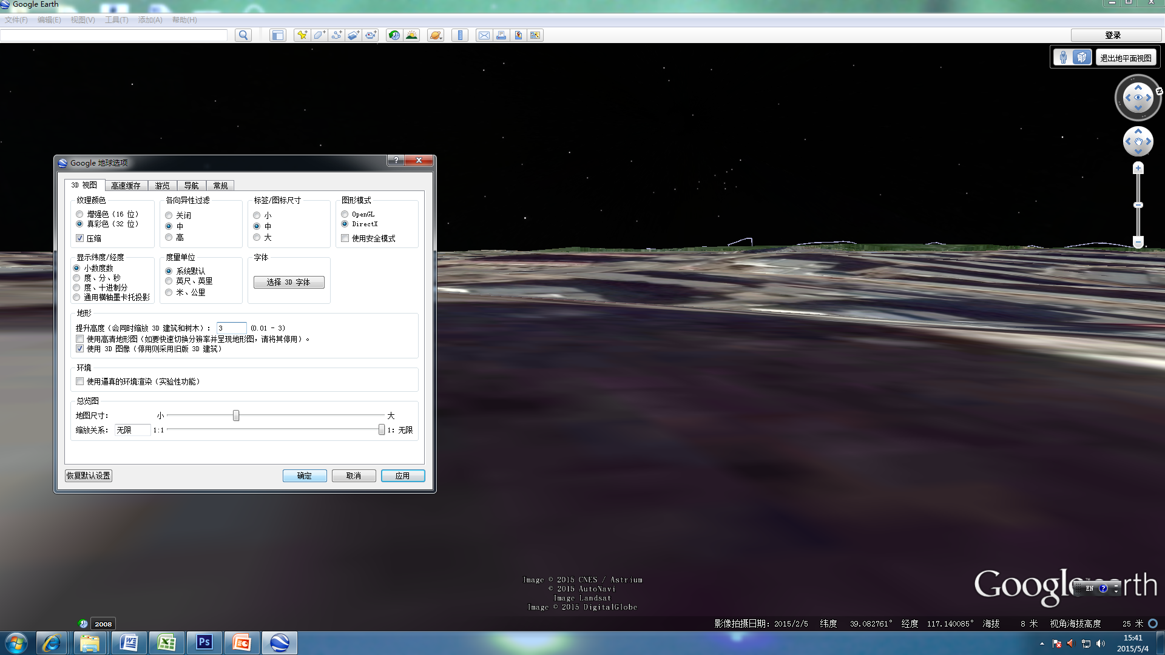The image size is (1165, 655).
Task: Add a placemark with the pushpin icon
Action: click(302, 35)
